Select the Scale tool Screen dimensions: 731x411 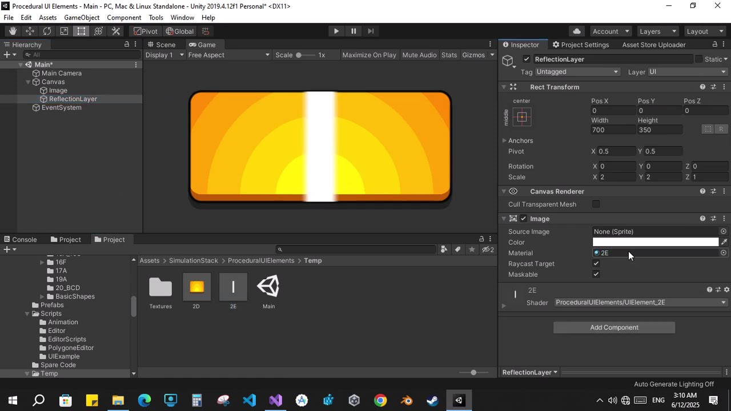click(x=64, y=31)
